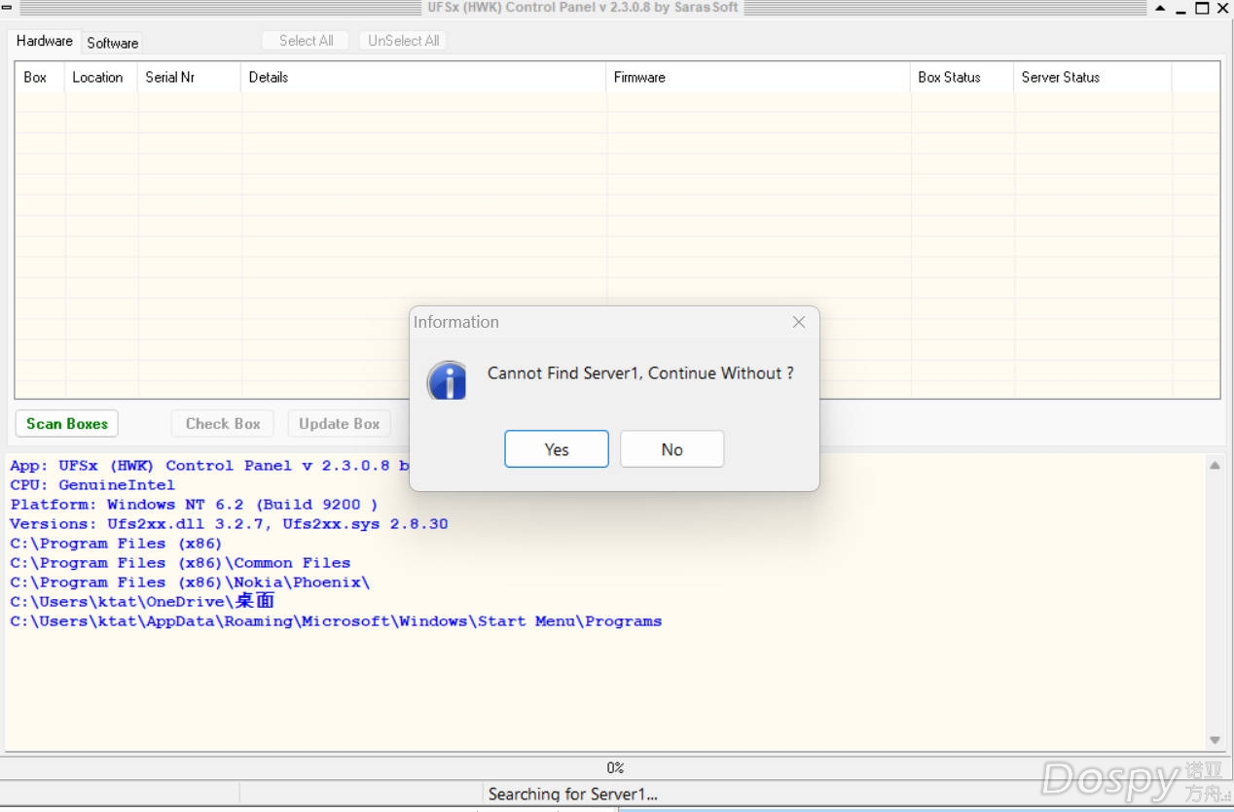Click the Server Status column header

pyautogui.click(x=1092, y=78)
